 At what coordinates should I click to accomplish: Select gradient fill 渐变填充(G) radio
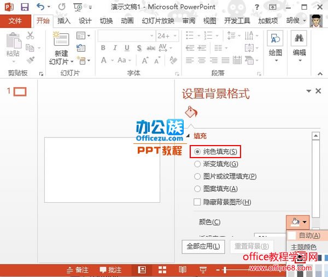pos(197,164)
